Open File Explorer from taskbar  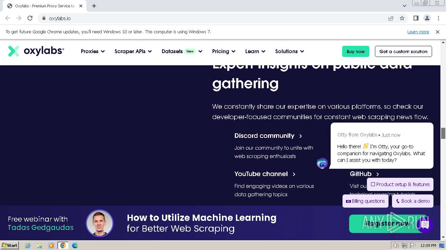39,245
